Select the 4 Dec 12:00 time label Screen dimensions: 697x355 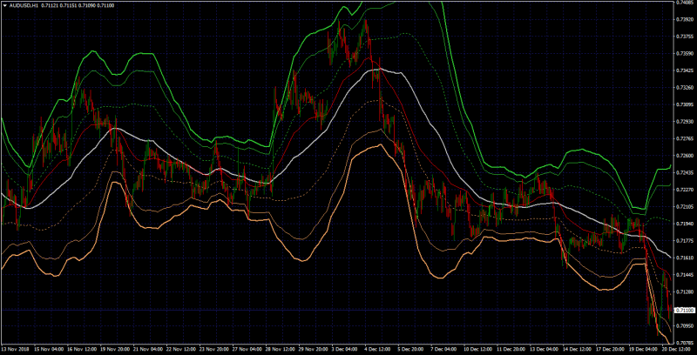(378, 349)
